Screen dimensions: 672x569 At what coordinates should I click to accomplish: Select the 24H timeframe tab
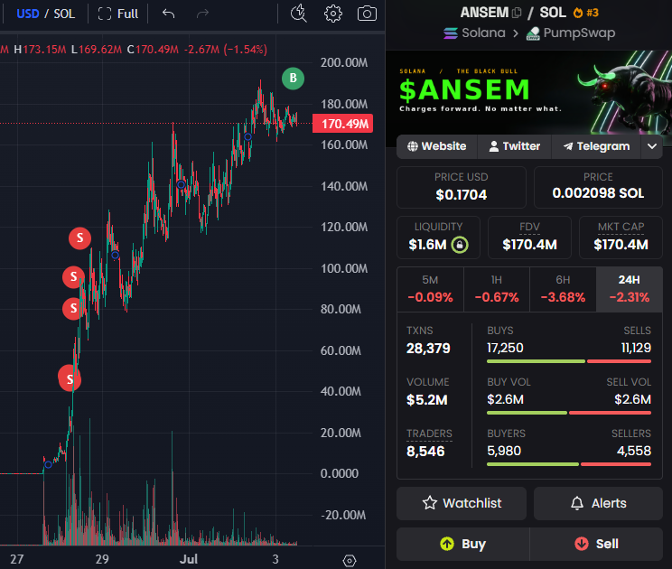click(630, 290)
